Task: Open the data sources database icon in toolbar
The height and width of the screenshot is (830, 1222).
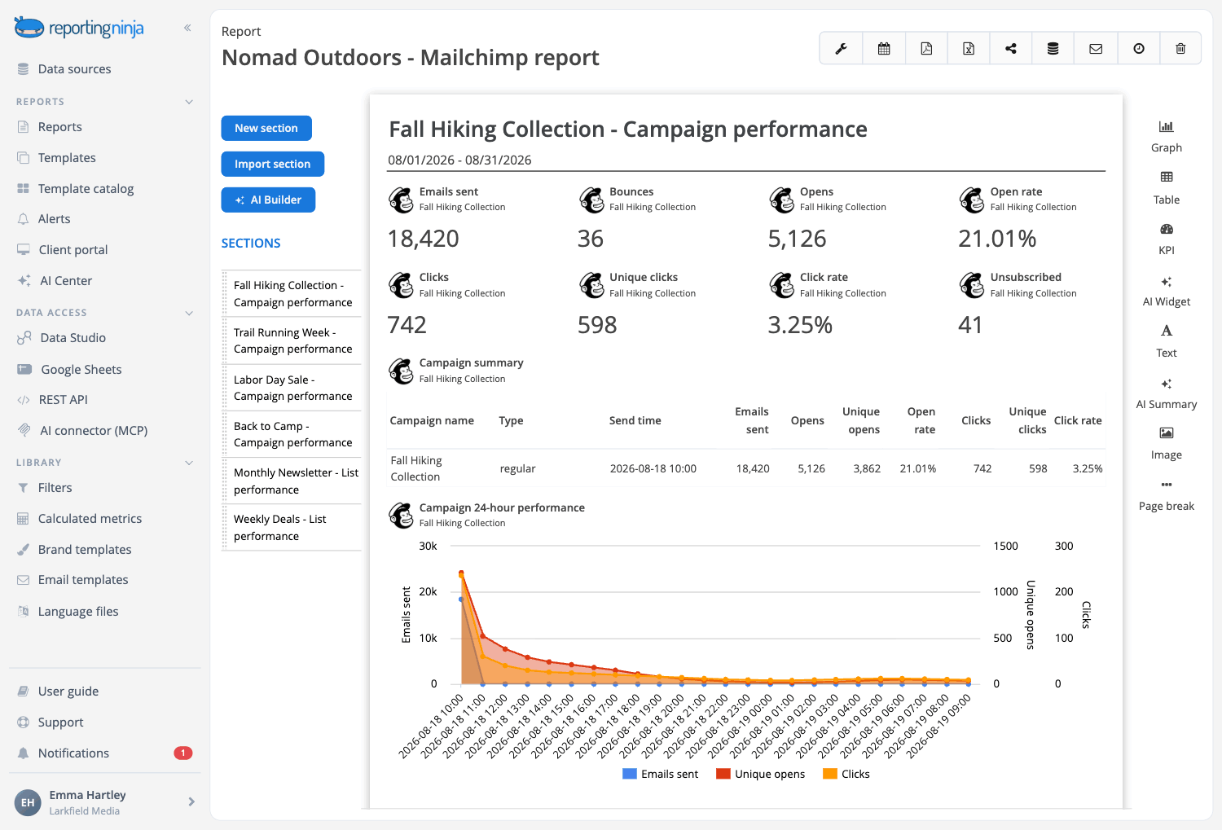Action: pos(1053,49)
